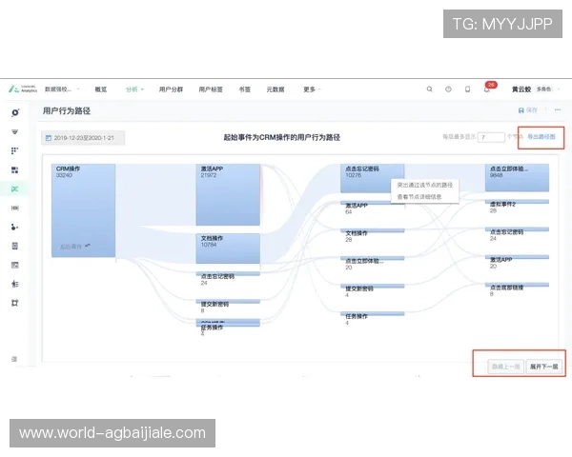Click the user name 黄云毅
The width and height of the screenshot is (572, 457).
(x=521, y=89)
